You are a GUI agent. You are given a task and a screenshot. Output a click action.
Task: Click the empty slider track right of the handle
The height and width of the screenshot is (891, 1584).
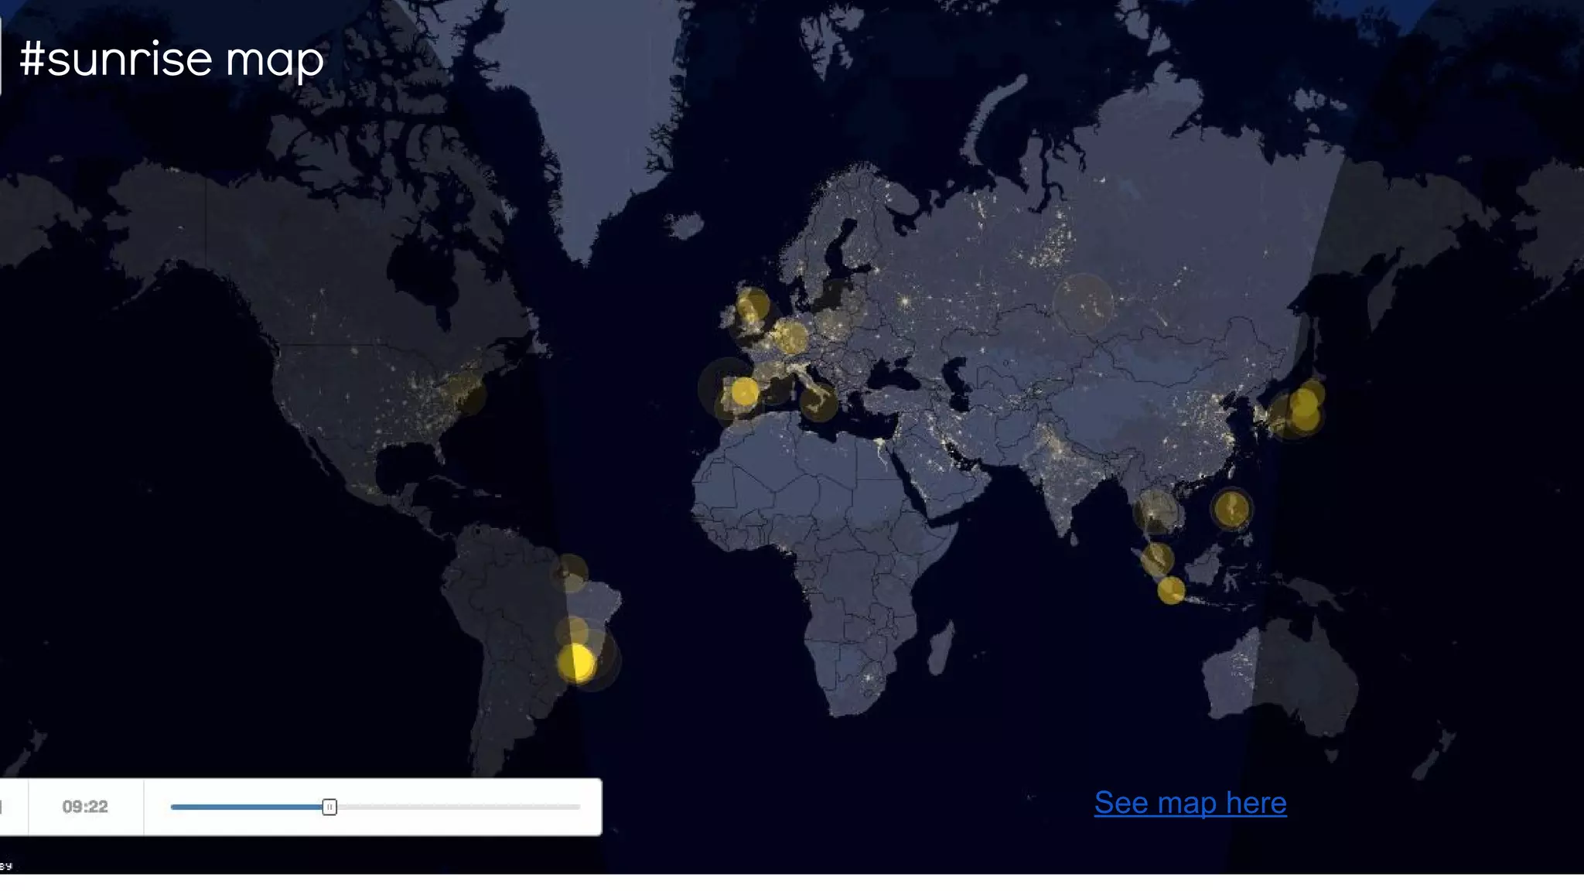coord(459,807)
